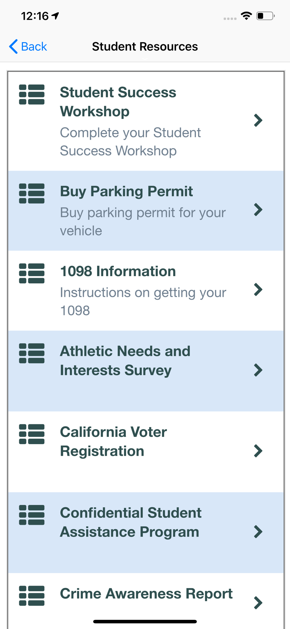Tap list icon beside Athletic Needs Survey
The width and height of the screenshot is (290, 629).
[32, 353]
